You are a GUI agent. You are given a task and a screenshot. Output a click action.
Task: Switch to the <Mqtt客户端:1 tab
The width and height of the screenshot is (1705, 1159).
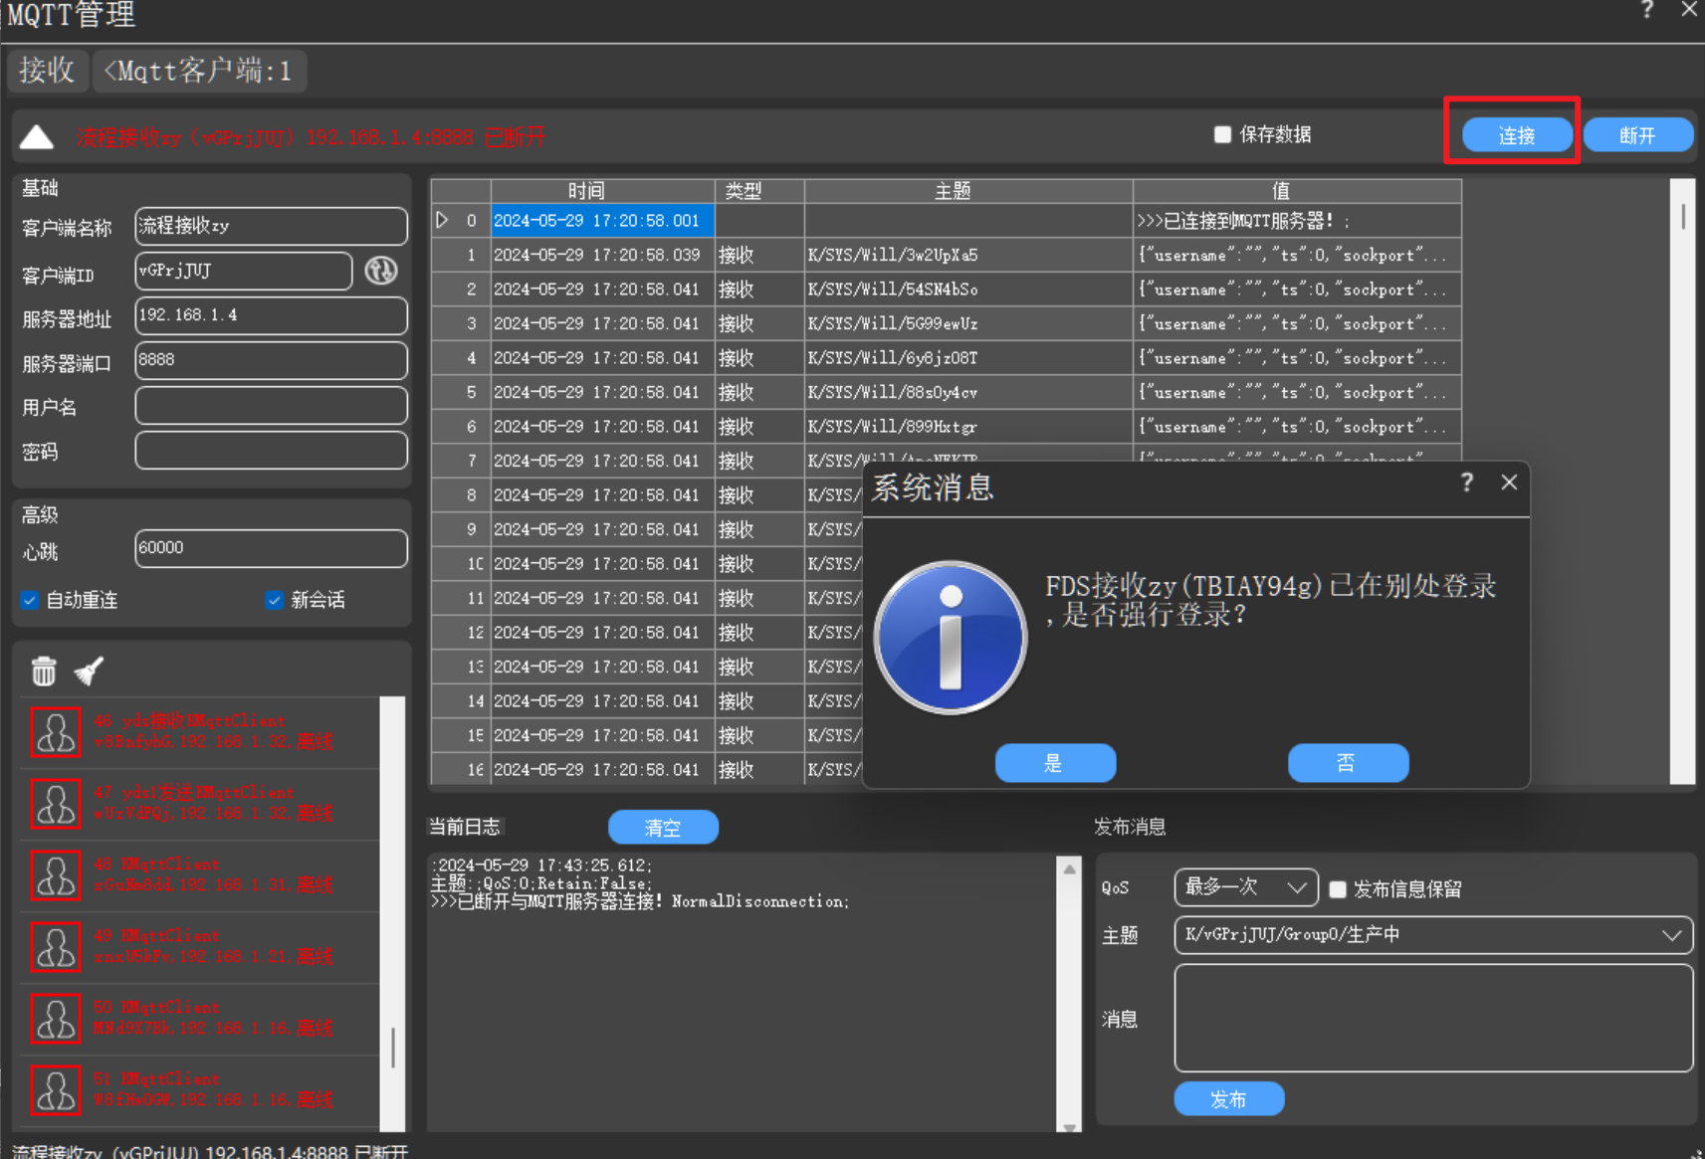coord(199,71)
